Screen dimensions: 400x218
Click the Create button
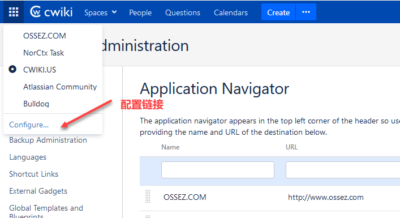278,12
